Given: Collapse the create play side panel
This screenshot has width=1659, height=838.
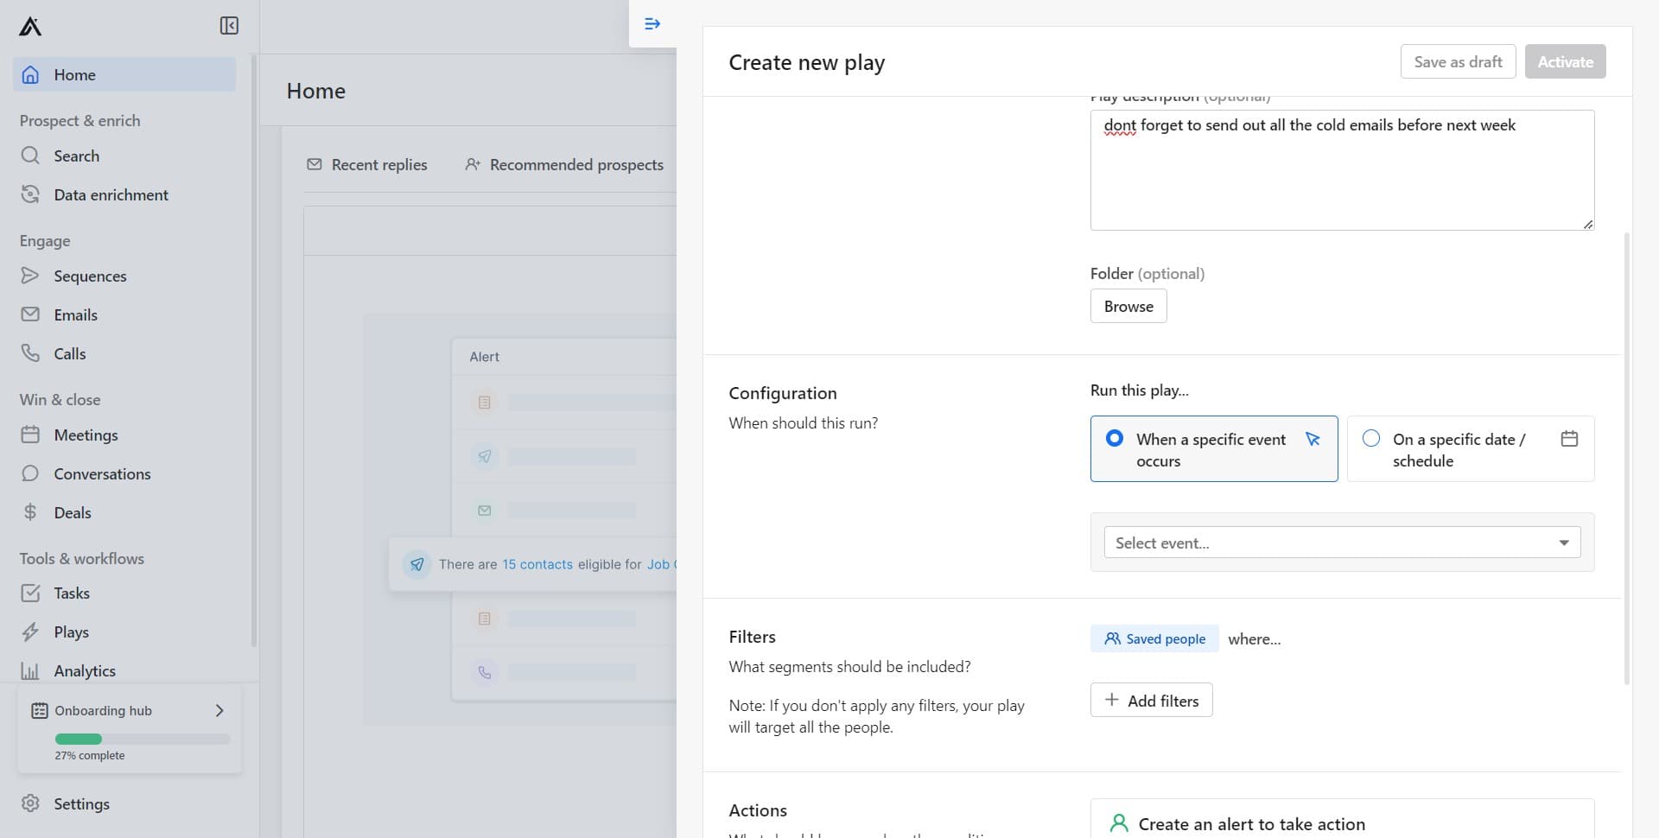Looking at the screenshot, I should (x=652, y=24).
